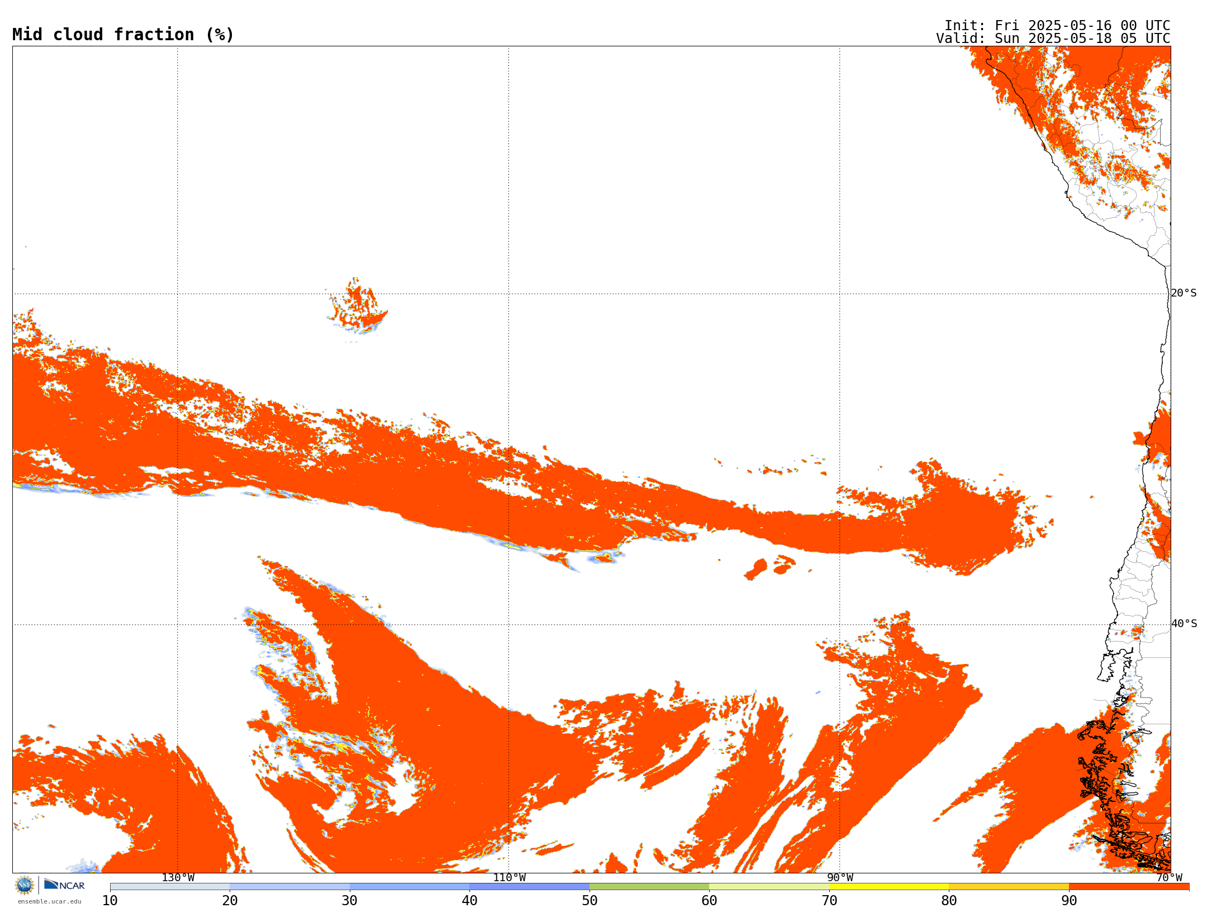Click the 50-60 green color band
1207x908 pixels.
(x=649, y=887)
